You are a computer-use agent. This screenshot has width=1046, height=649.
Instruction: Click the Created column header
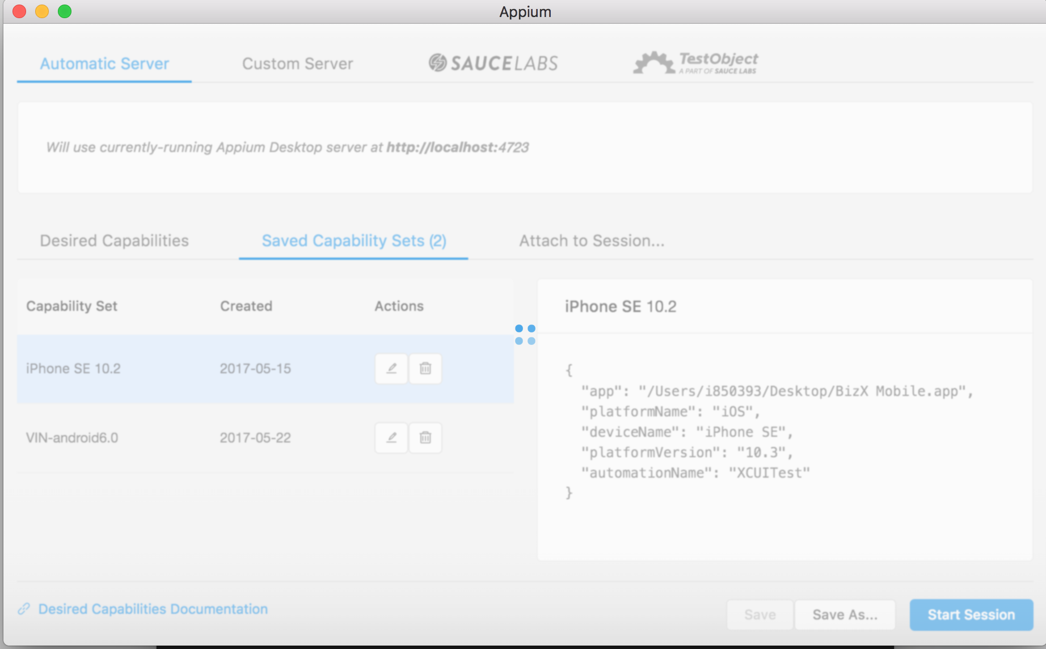click(x=246, y=306)
